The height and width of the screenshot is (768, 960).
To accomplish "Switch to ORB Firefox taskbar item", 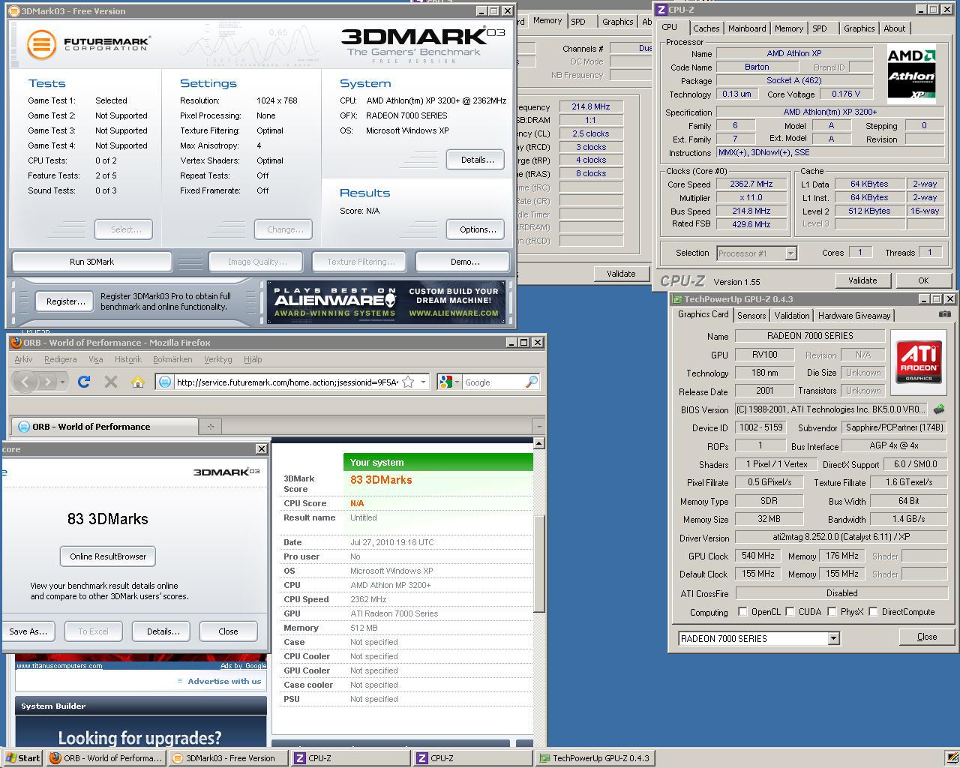I will click(x=106, y=757).
